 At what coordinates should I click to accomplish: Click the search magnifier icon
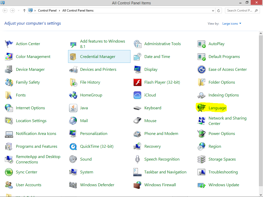pyautogui.click(x=256, y=11)
